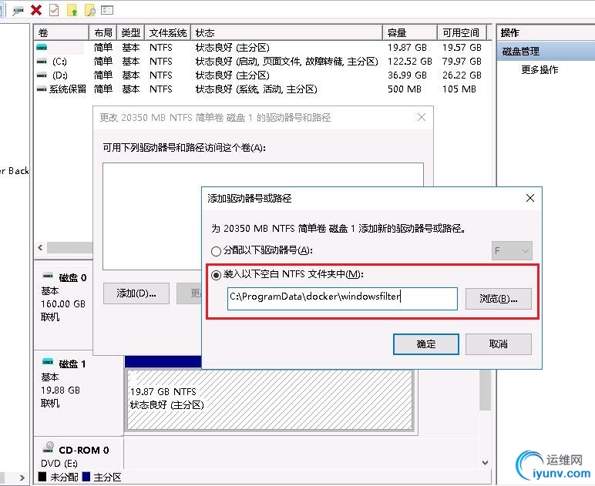This screenshot has width=595, height=486.
Task: Click the 19.57 GB free space cell
Action: tap(462, 48)
